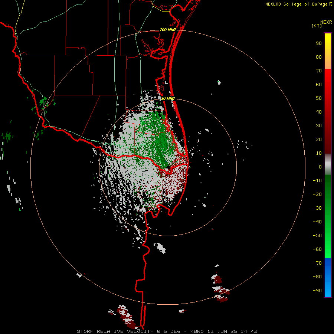This screenshot has width=334, height=334.
Task: Click the -60 value on the velocity scale
Action: point(317,249)
